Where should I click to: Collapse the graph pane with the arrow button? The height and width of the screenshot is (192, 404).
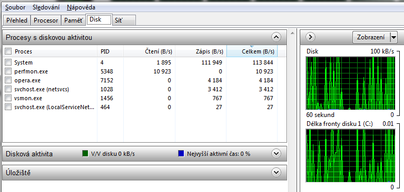[x=310, y=37]
